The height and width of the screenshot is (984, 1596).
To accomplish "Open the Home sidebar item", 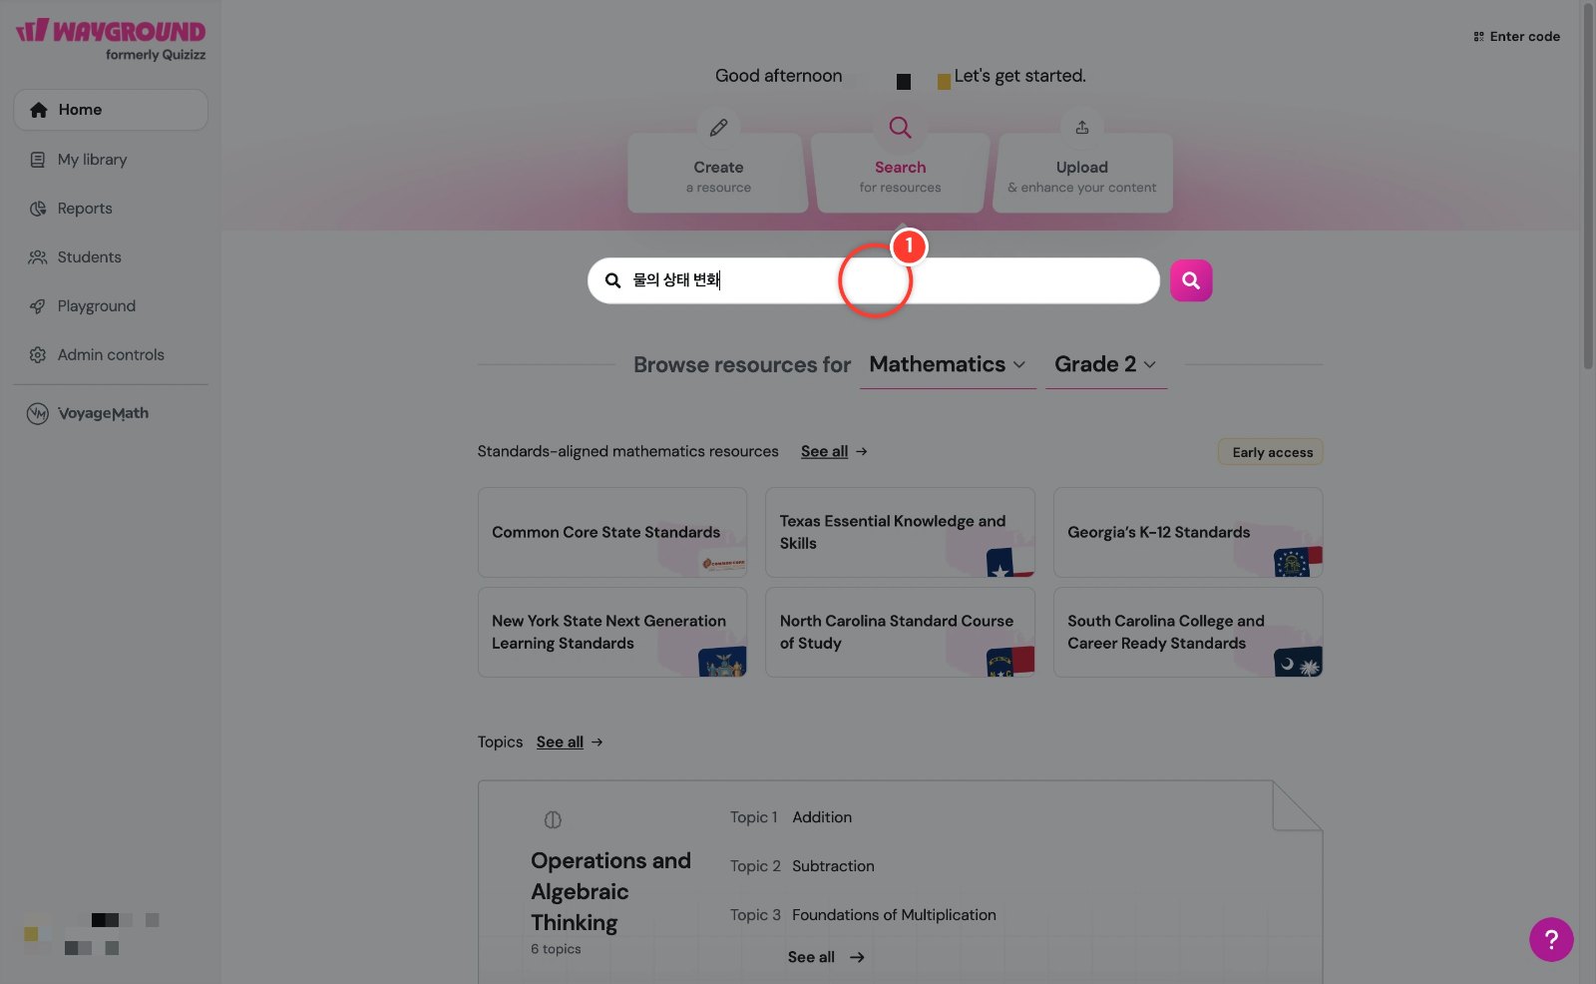I will (111, 110).
